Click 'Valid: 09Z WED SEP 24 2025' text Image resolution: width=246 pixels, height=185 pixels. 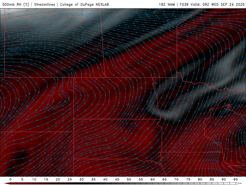coord(218,4)
